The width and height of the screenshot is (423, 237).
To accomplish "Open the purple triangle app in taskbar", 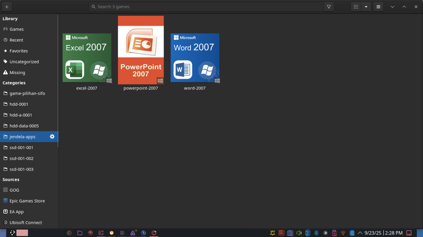I will click(x=133, y=233).
